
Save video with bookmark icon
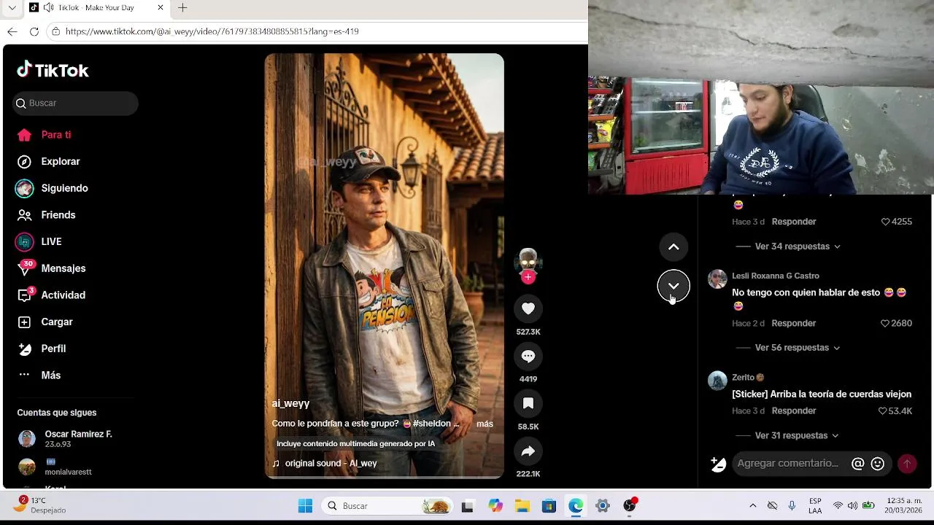(528, 403)
